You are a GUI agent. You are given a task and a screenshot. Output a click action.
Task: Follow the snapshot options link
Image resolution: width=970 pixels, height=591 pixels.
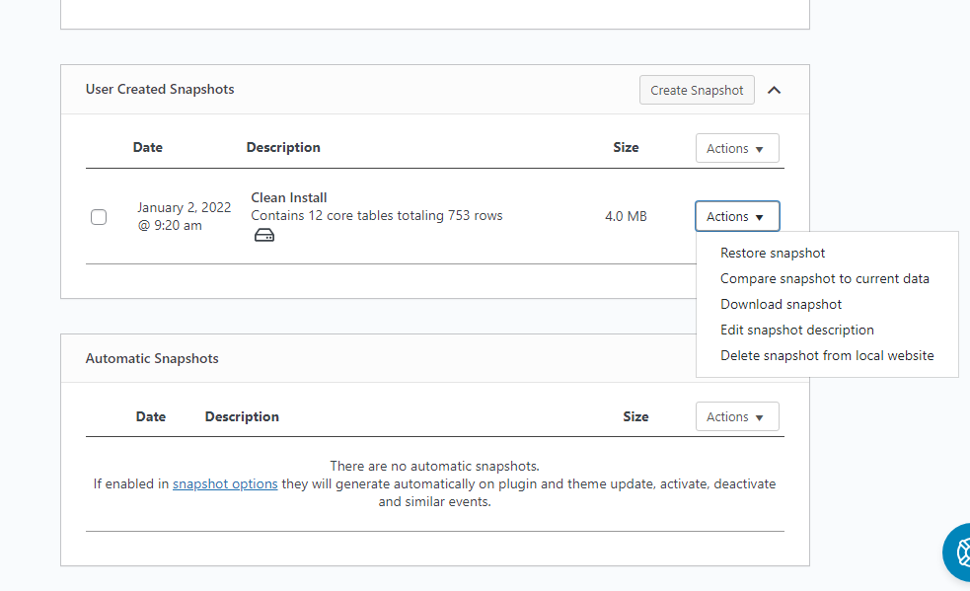225,484
